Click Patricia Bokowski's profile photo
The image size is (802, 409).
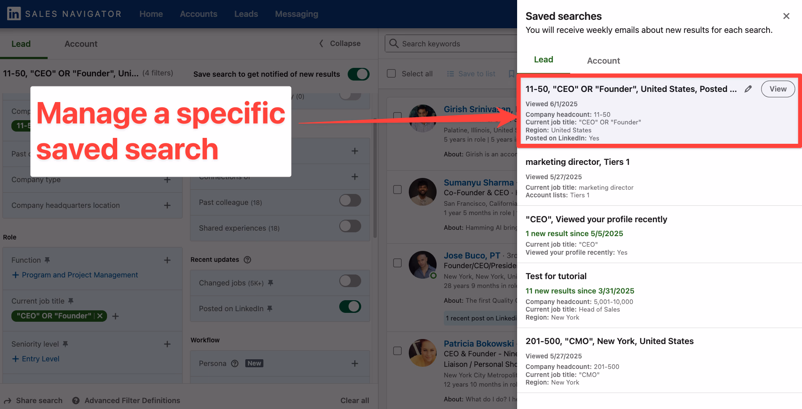click(x=423, y=353)
